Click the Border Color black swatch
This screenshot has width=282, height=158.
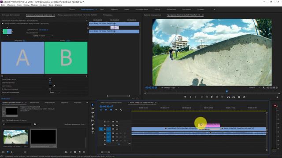50,86
